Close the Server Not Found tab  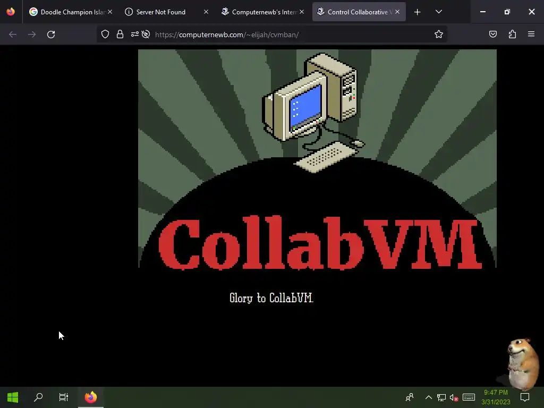coord(206,12)
